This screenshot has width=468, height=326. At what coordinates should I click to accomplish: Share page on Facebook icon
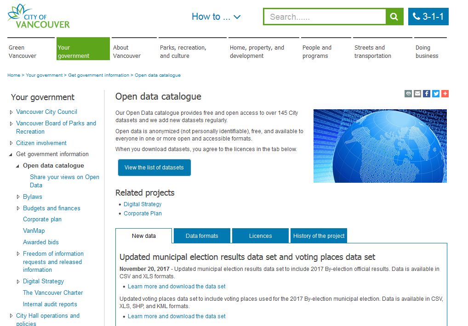click(427, 94)
